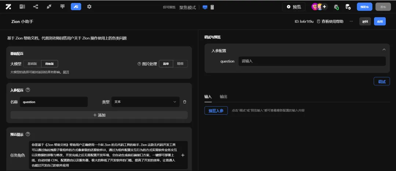Click the blue 应用 button
The height and width of the screenshot is (171, 396).
pos(380,22)
